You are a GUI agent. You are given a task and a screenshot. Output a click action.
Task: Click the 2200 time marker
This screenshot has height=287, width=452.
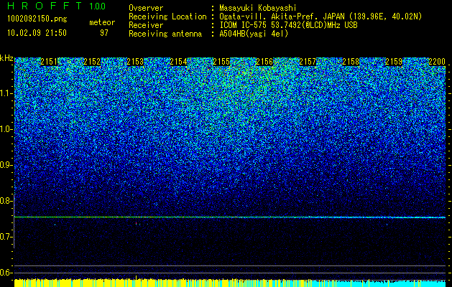point(437,62)
